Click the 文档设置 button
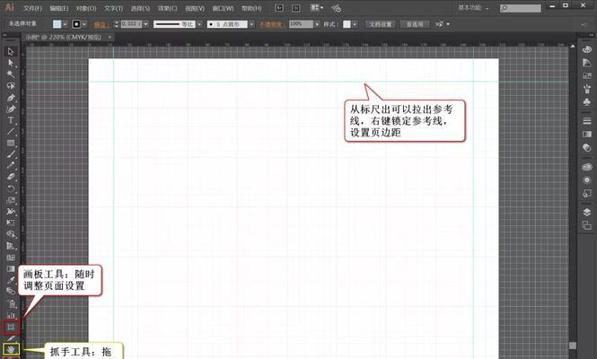597x359 pixels. tap(381, 24)
